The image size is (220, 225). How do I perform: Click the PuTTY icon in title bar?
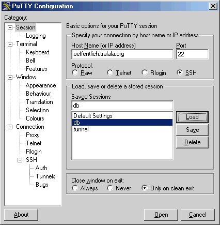coord(7,6)
